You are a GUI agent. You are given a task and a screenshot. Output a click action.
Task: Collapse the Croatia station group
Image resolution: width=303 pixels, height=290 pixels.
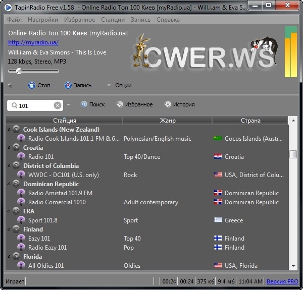[9, 148]
